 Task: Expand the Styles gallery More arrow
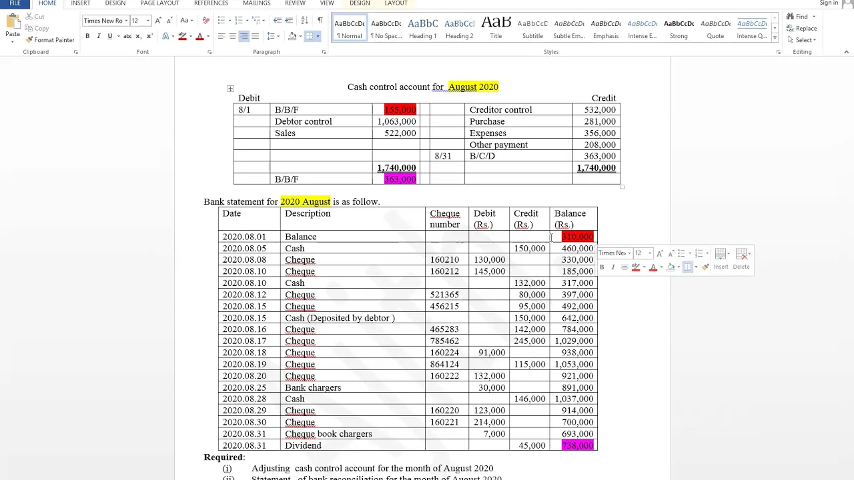[x=775, y=37]
